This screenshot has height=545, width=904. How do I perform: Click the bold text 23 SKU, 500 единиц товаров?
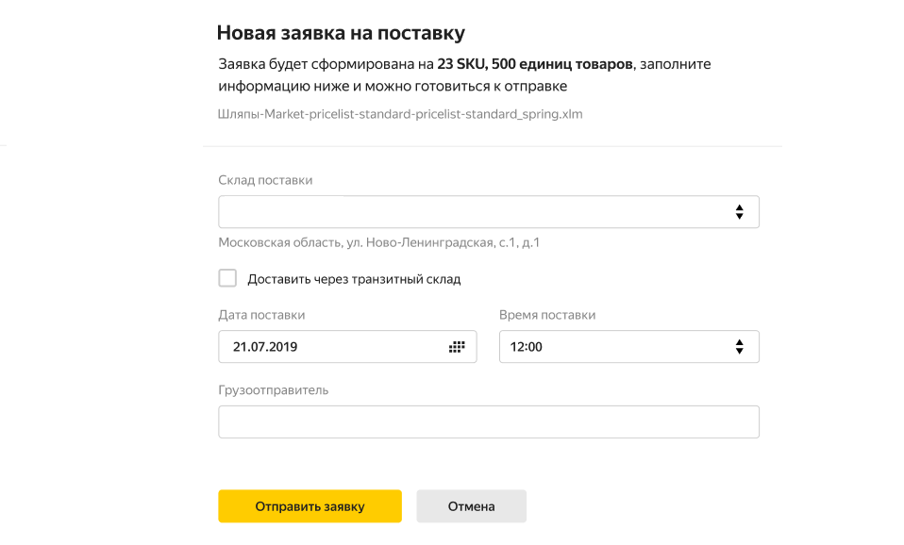[x=535, y=64]
